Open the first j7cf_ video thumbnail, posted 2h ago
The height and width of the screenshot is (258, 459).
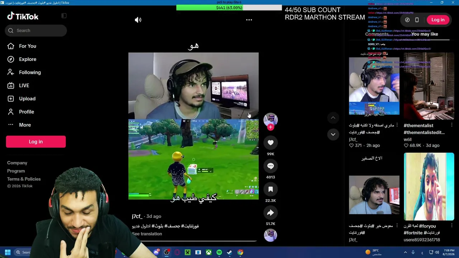374,86
